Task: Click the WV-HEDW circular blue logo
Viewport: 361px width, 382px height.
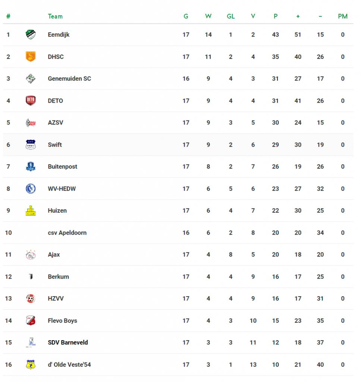Action: click(x=31, y=189)
